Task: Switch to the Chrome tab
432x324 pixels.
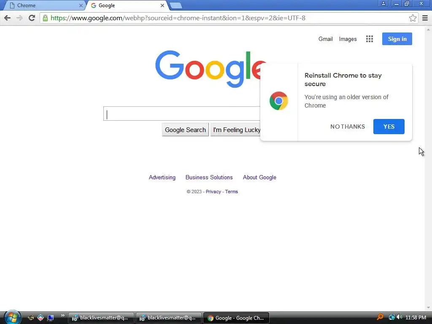Action: point(44,5)
